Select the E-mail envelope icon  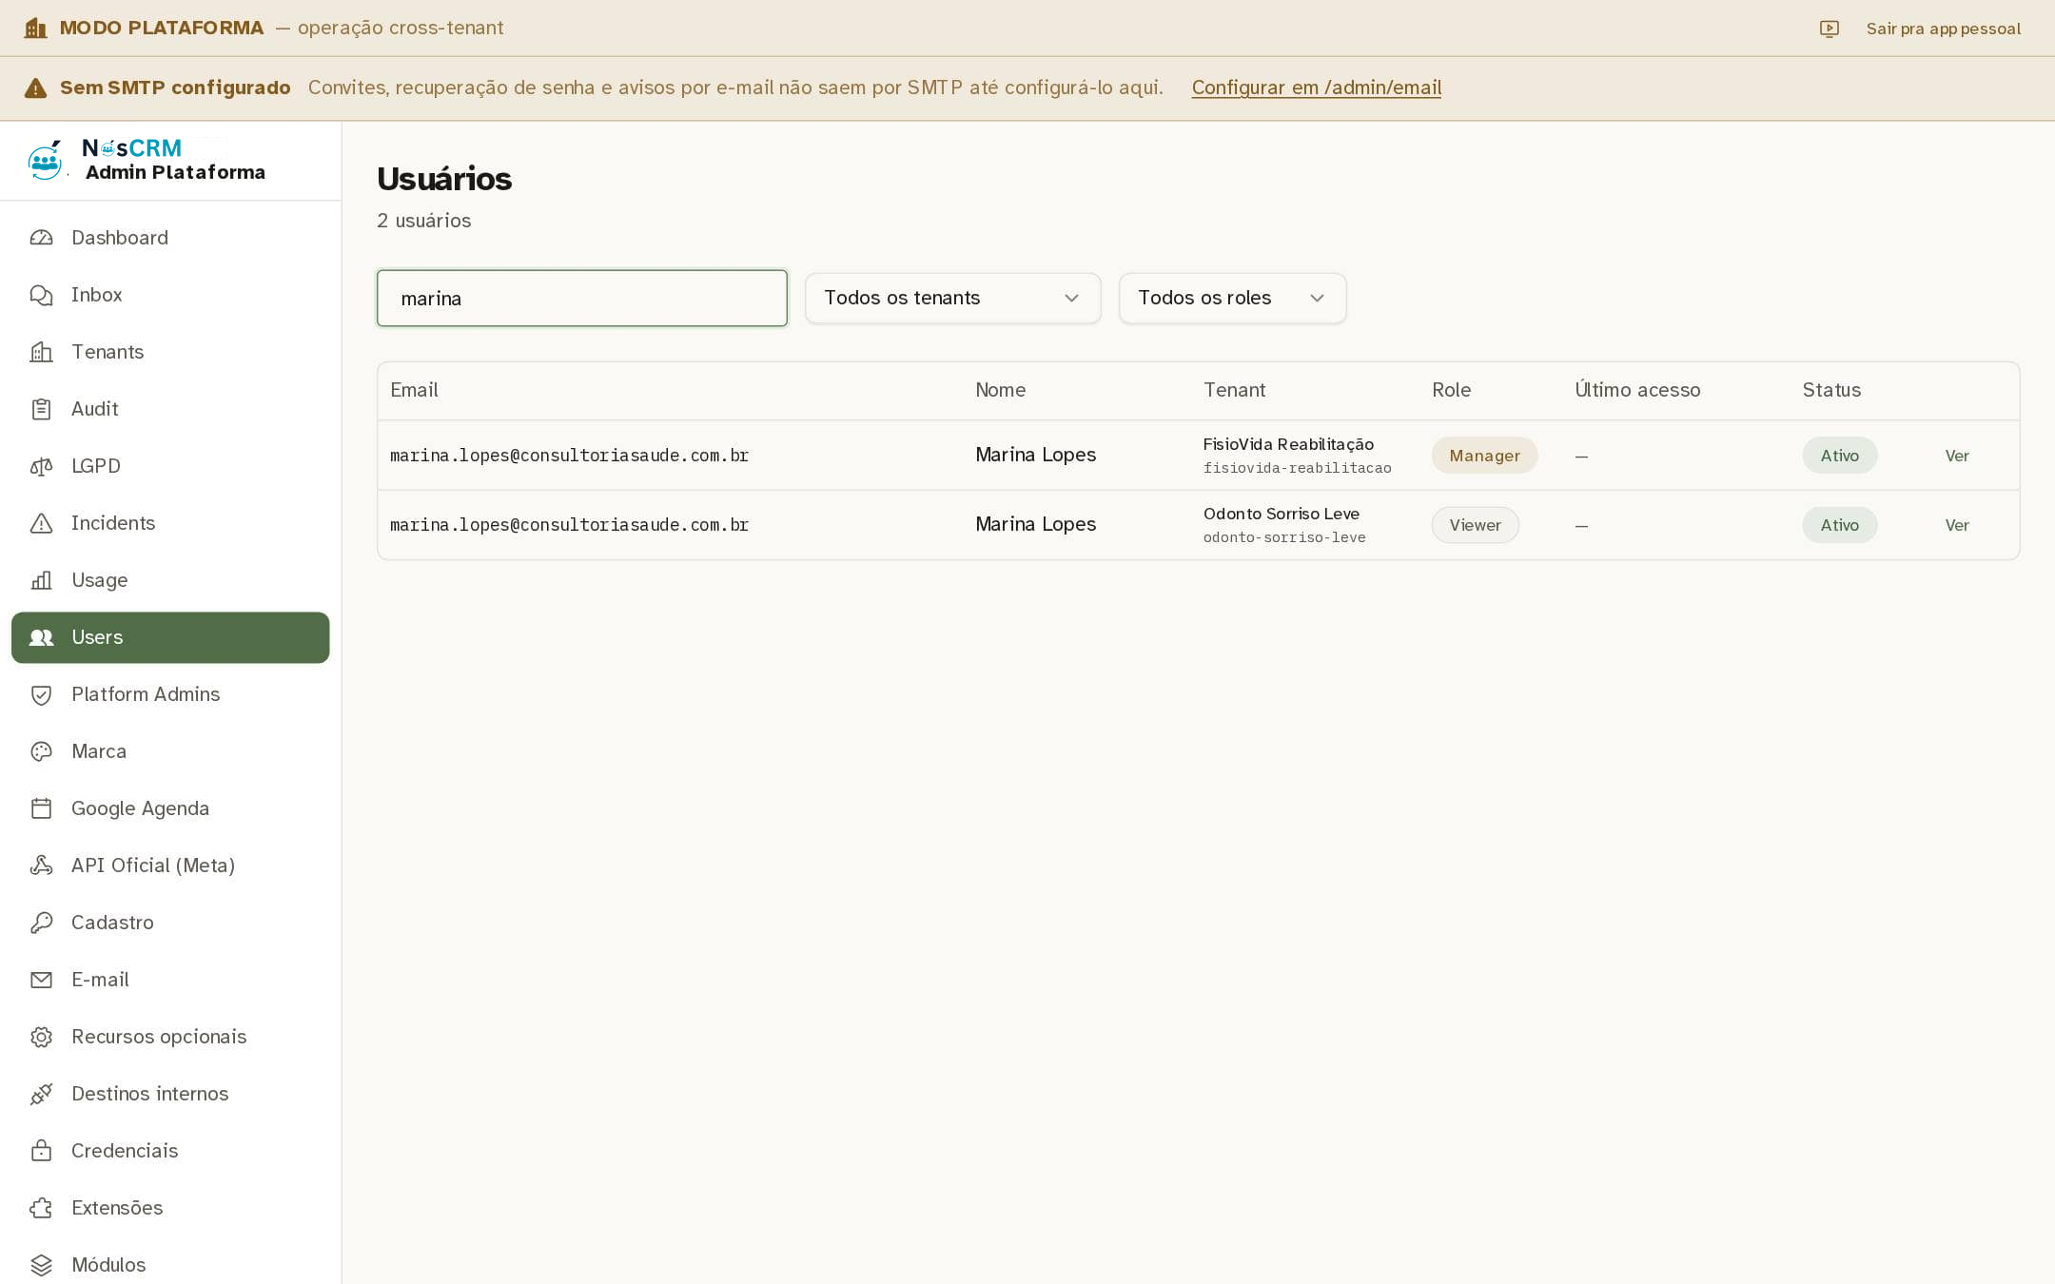pos(41,980)
